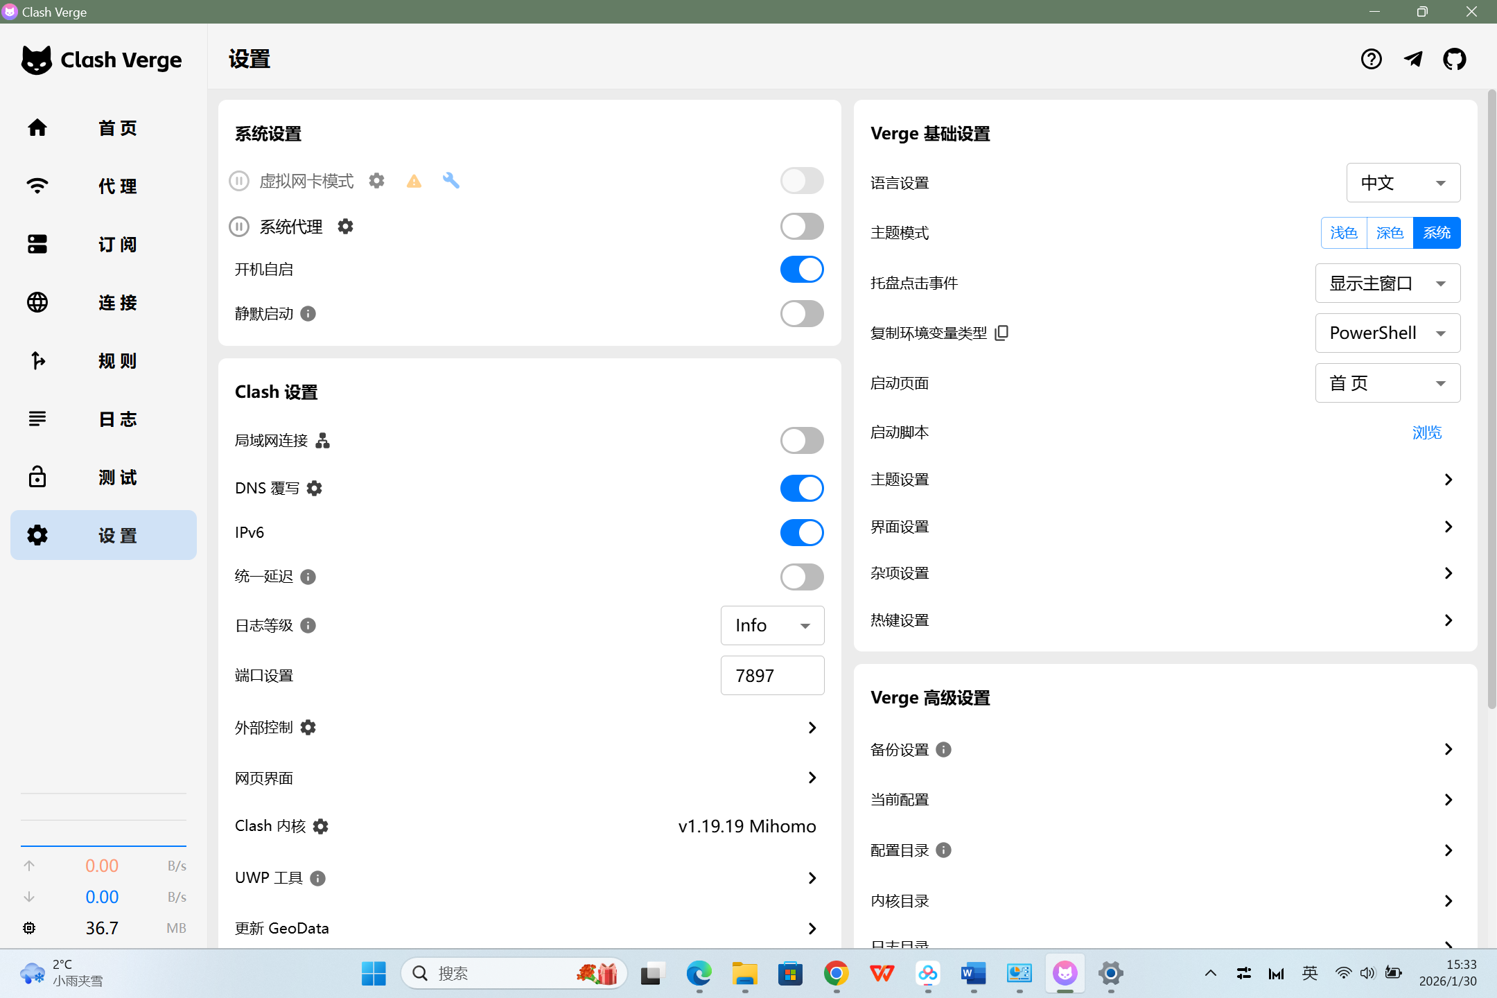
Task: Click the 局域网连接 network icon
Action: (x=323, y=441)
